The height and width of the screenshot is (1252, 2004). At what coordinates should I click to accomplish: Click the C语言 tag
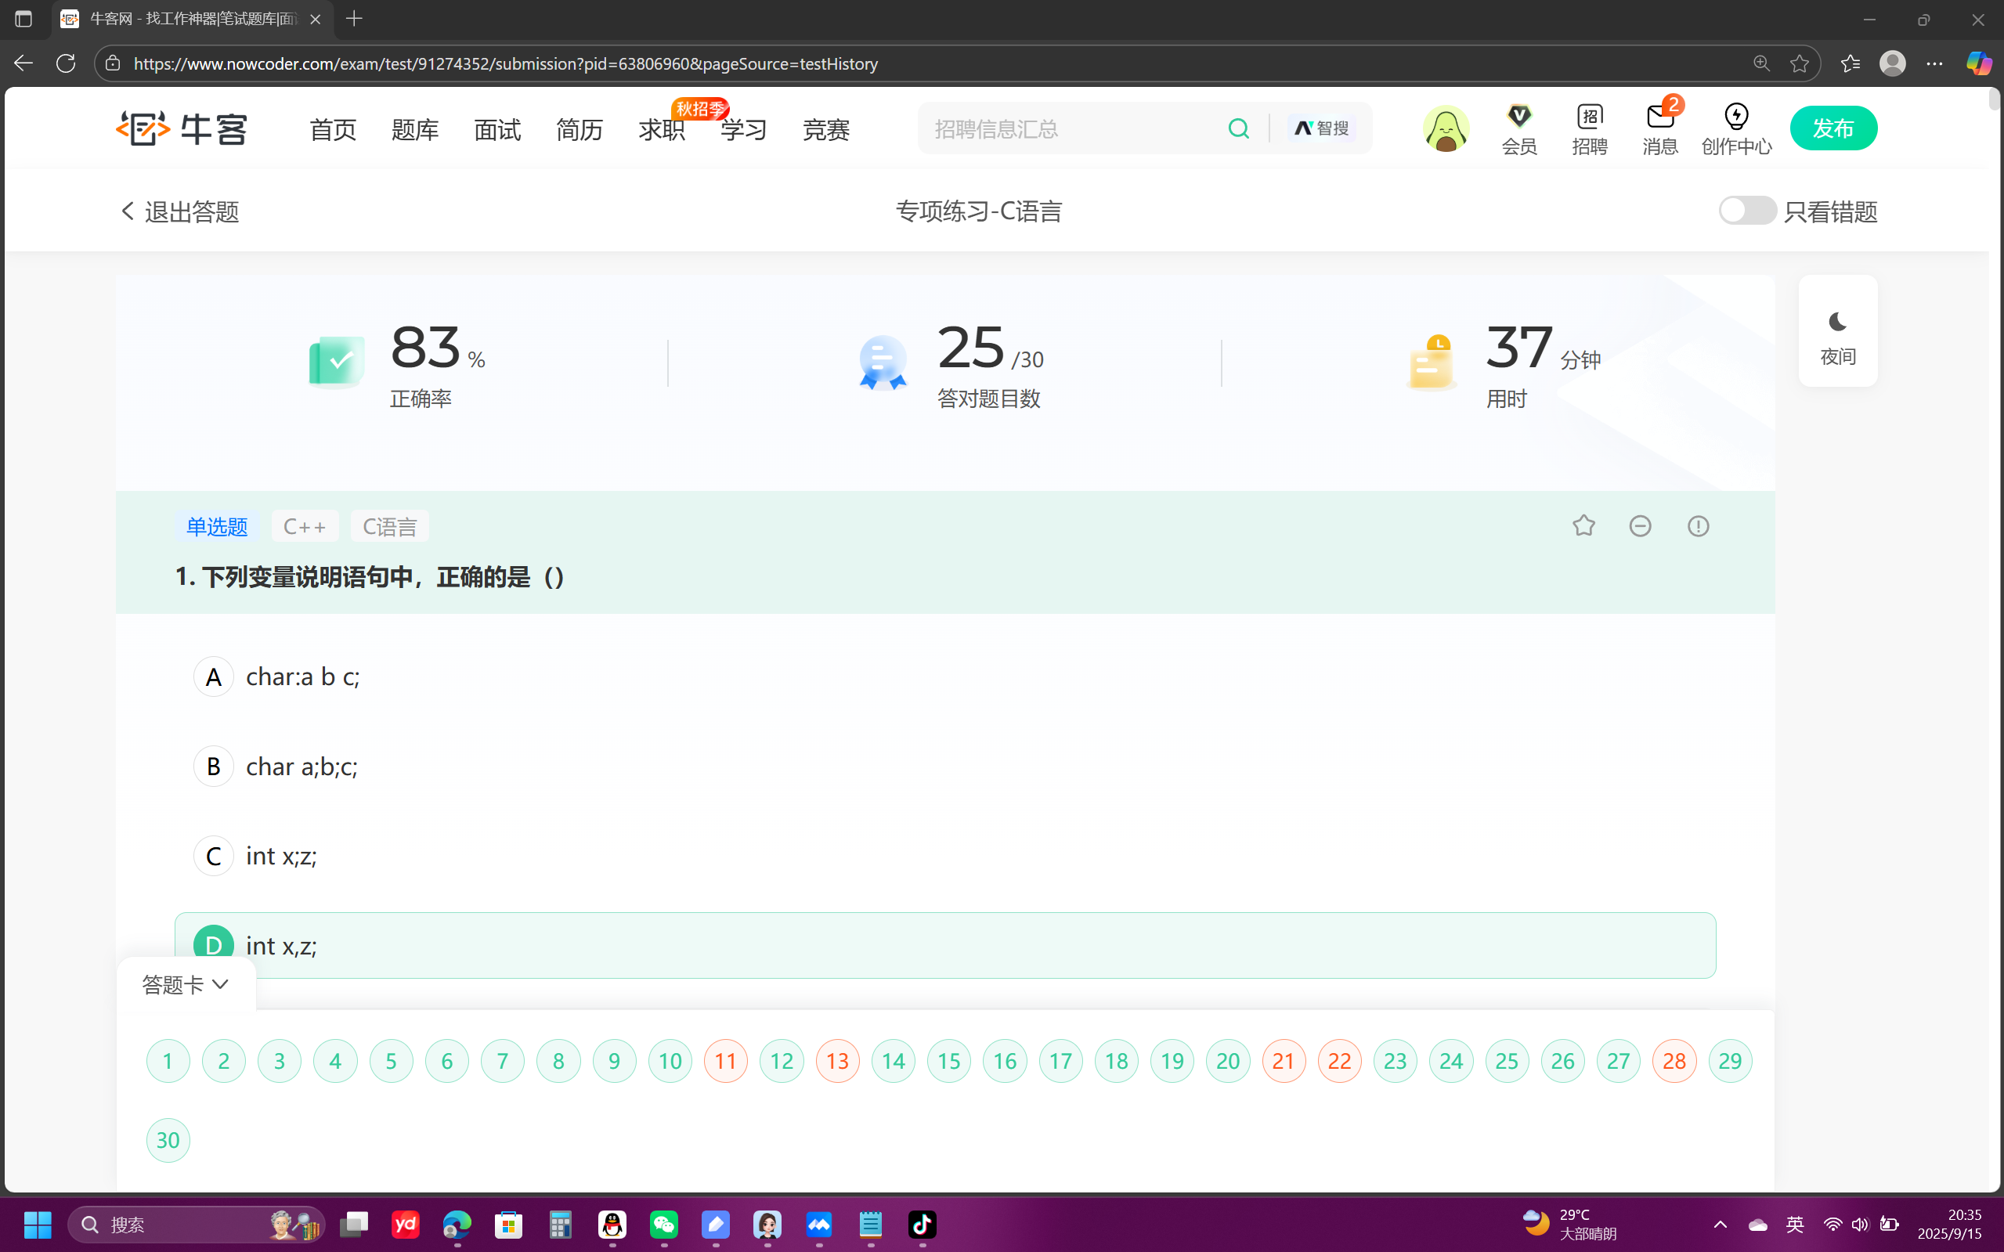coord(389,527)
